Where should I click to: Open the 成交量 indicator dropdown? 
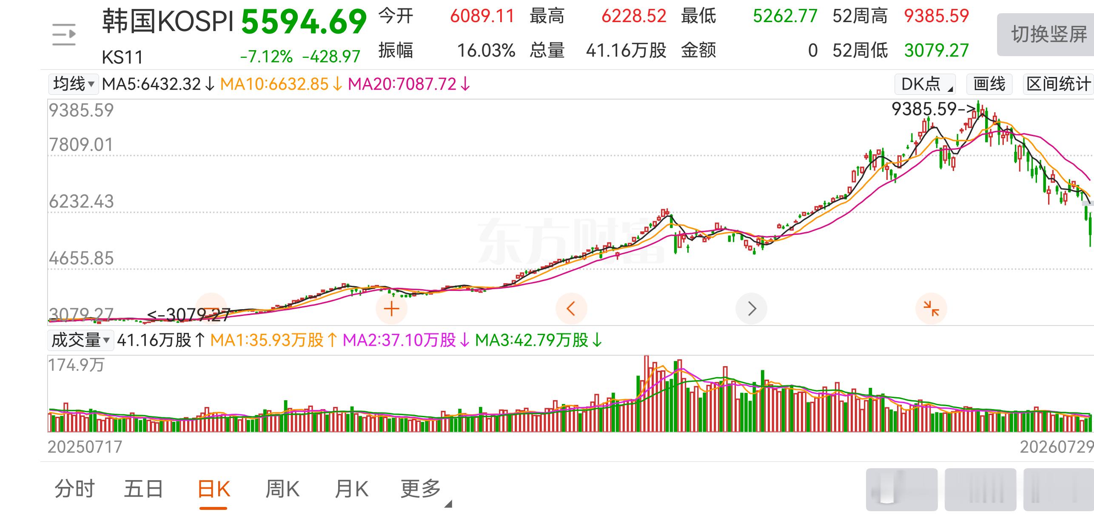coord(81,340)
